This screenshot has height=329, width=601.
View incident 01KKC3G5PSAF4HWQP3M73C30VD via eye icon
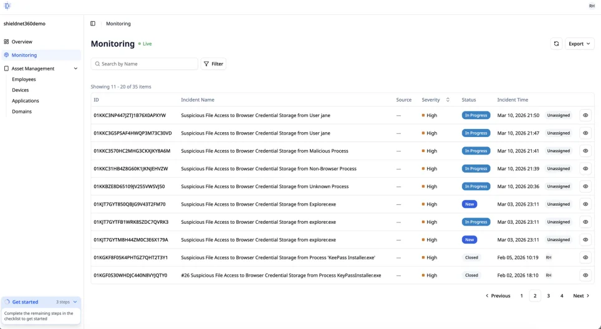585,133
